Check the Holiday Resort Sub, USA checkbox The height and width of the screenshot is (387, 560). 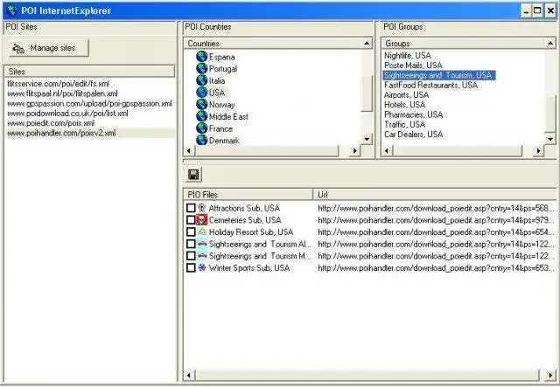[191, 232]
